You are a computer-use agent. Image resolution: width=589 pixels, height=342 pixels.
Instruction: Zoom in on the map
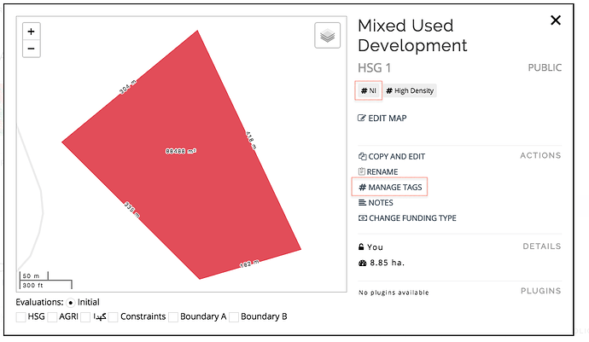click(x=32, y=32)
